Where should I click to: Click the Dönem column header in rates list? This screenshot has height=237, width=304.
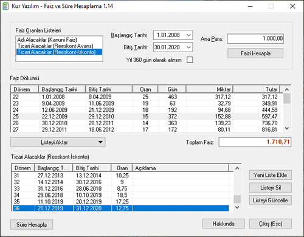point(22,168)
